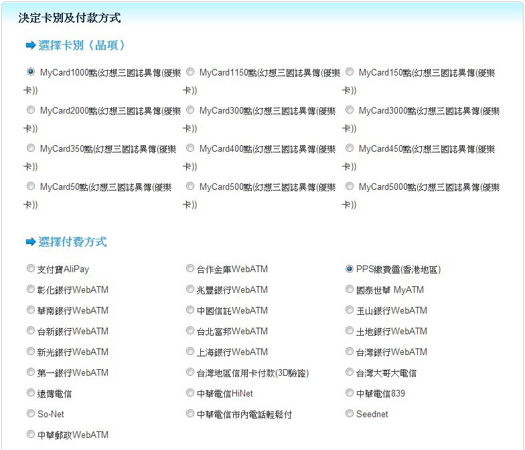Select 兆豐銀行WebATM payment option
The width and height of the screenshot is (525, 450).
tap(190, 289)
